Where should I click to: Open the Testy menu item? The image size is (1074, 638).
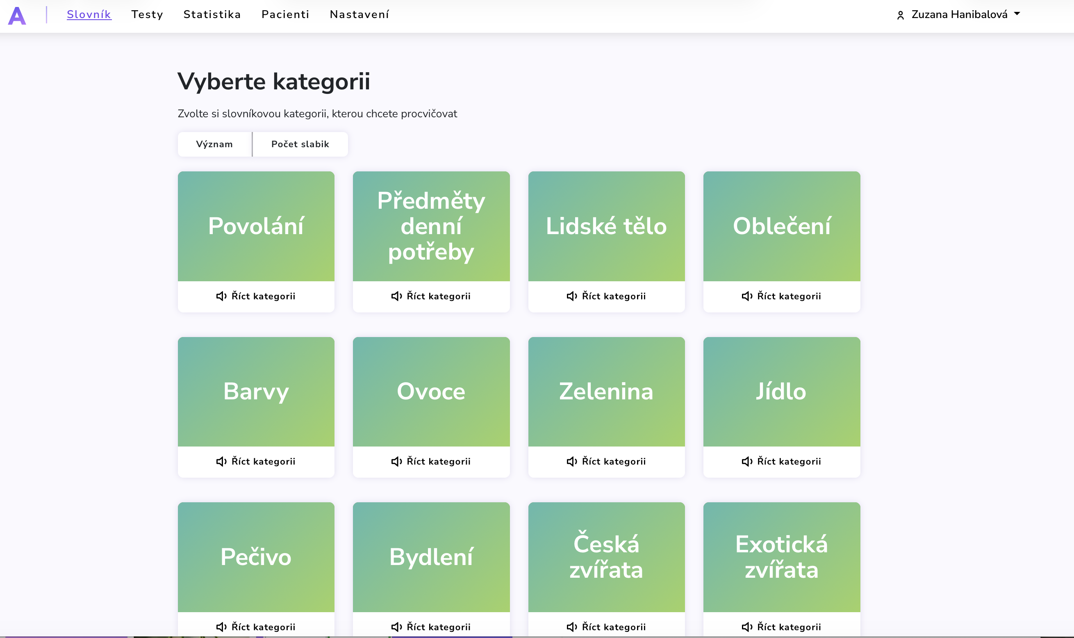(148, 15)
